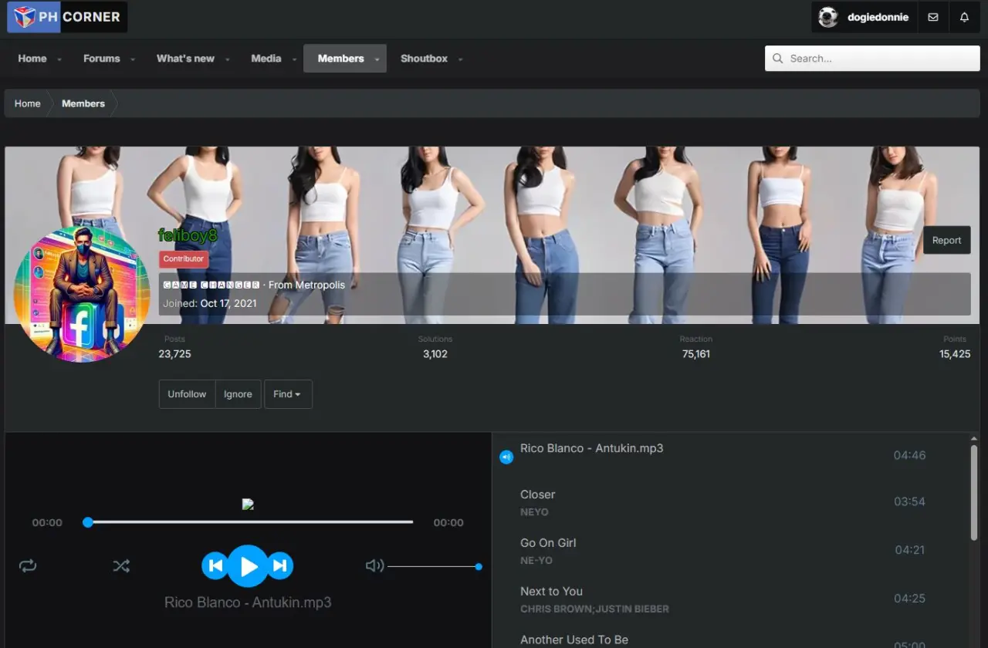988x648 pixels.
Task: Click the volume slider track
Action: [433, 567]
